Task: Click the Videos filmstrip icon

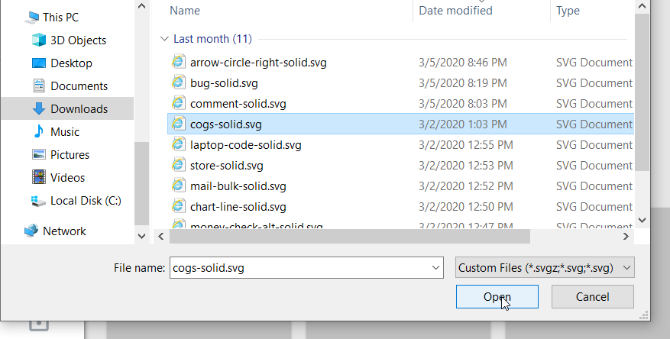Action: (x=39, y=178)
